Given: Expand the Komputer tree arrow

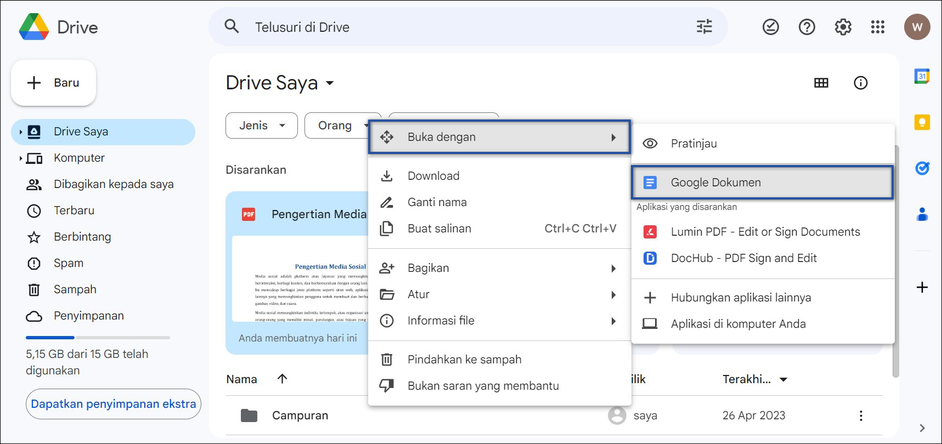Looking at the screenshot, I should [x=21, y=158].
